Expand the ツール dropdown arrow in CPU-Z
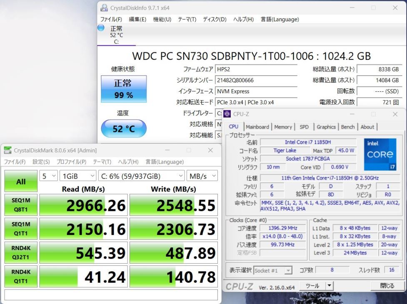This screenshot has width=407, height=304. coord(329,286)
